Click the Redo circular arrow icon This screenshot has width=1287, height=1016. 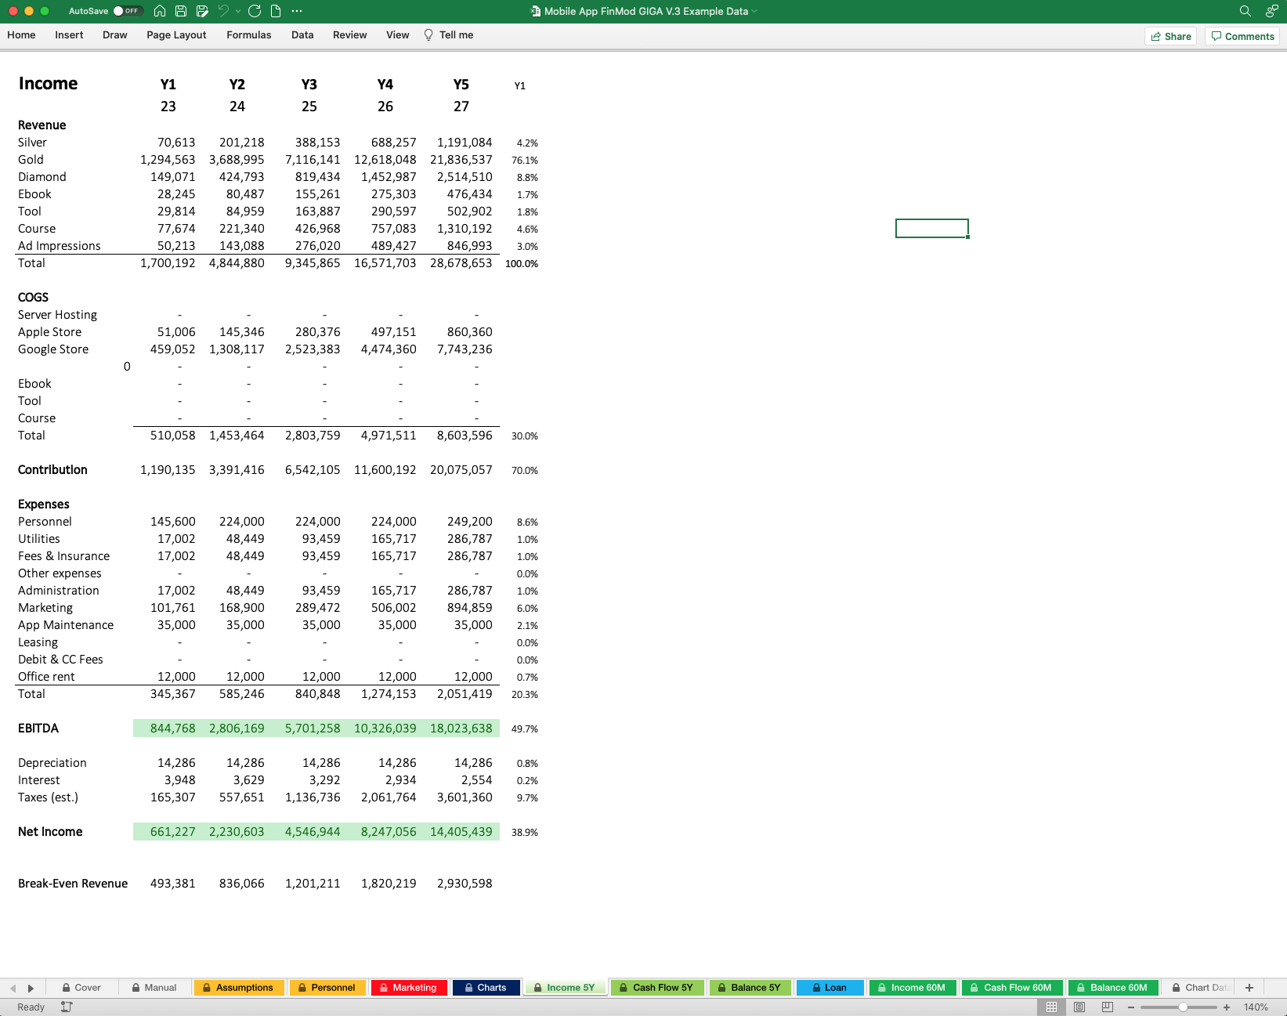[255, 11]
